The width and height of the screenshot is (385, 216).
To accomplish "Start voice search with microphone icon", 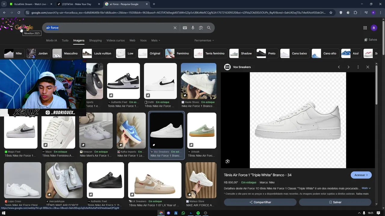I will (193, 28).
